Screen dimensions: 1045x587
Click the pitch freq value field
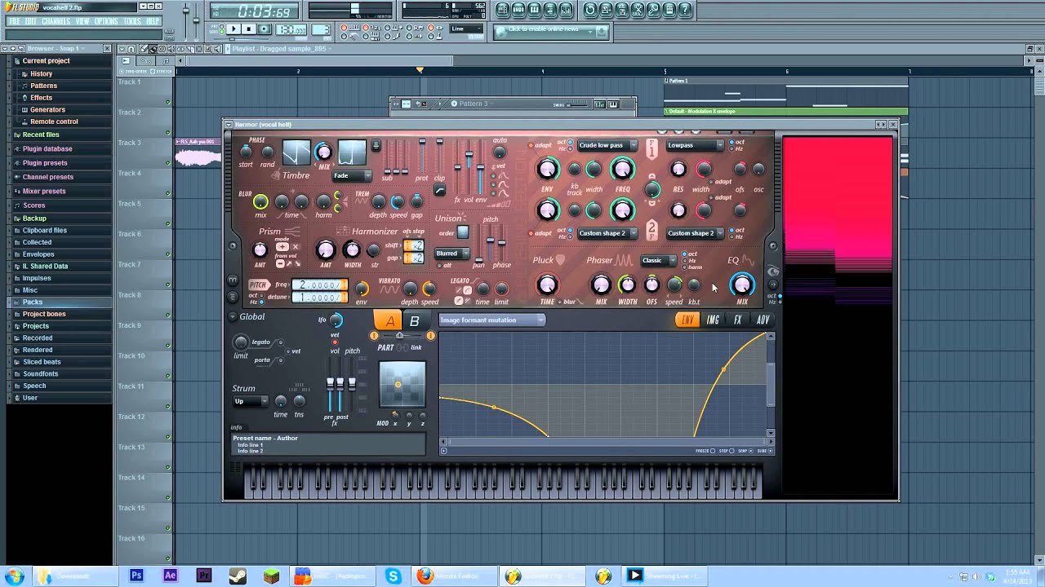click(x=319, y=285)
